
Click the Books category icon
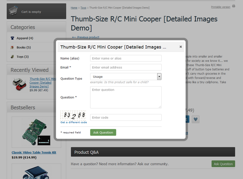coord(12,47)
